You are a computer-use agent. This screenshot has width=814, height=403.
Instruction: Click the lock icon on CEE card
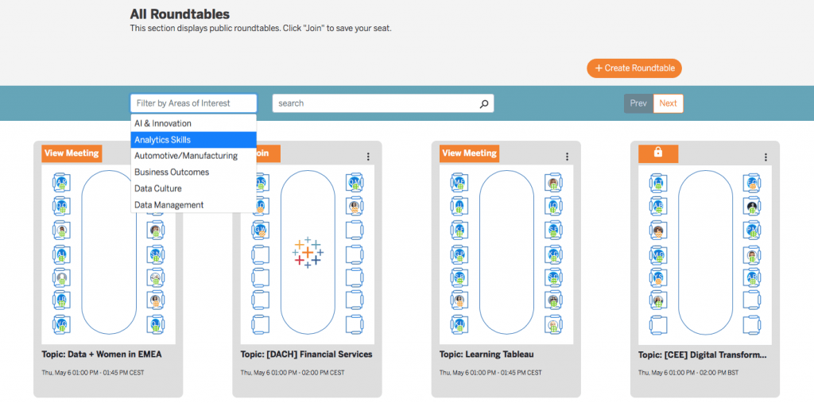[x=658, y=153]
